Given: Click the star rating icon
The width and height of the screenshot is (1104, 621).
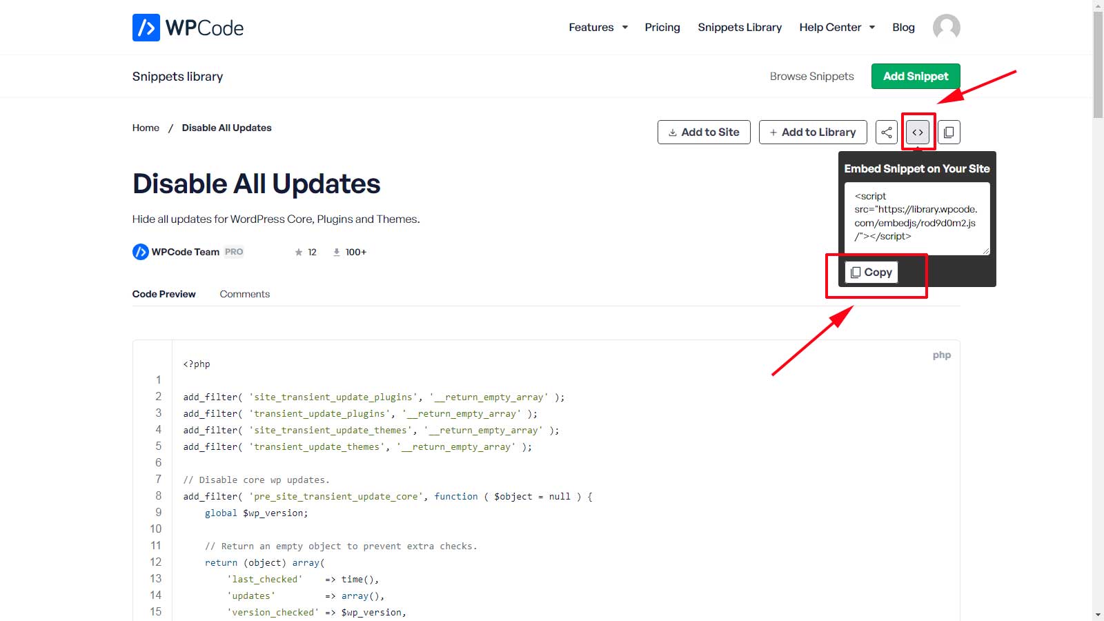Looking at the screenshot, I should (x=299, y=253).
